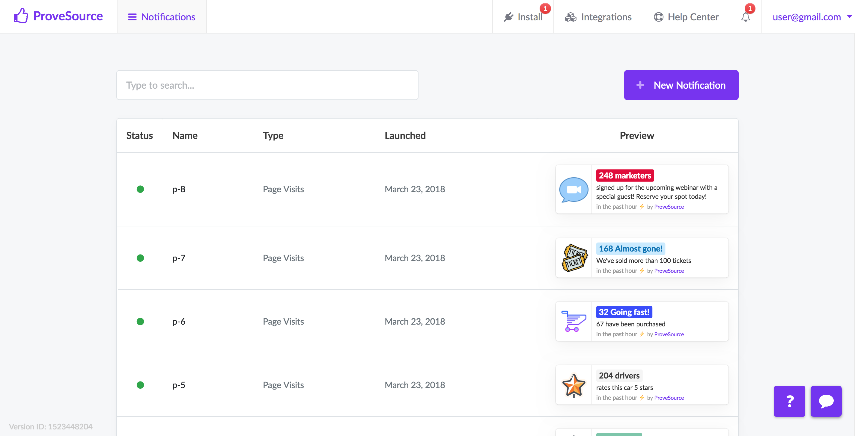Image resolution: width=855 pixels, height=436 pixels.
Task: Open the bell notifications icon
Action: [746, 17]
